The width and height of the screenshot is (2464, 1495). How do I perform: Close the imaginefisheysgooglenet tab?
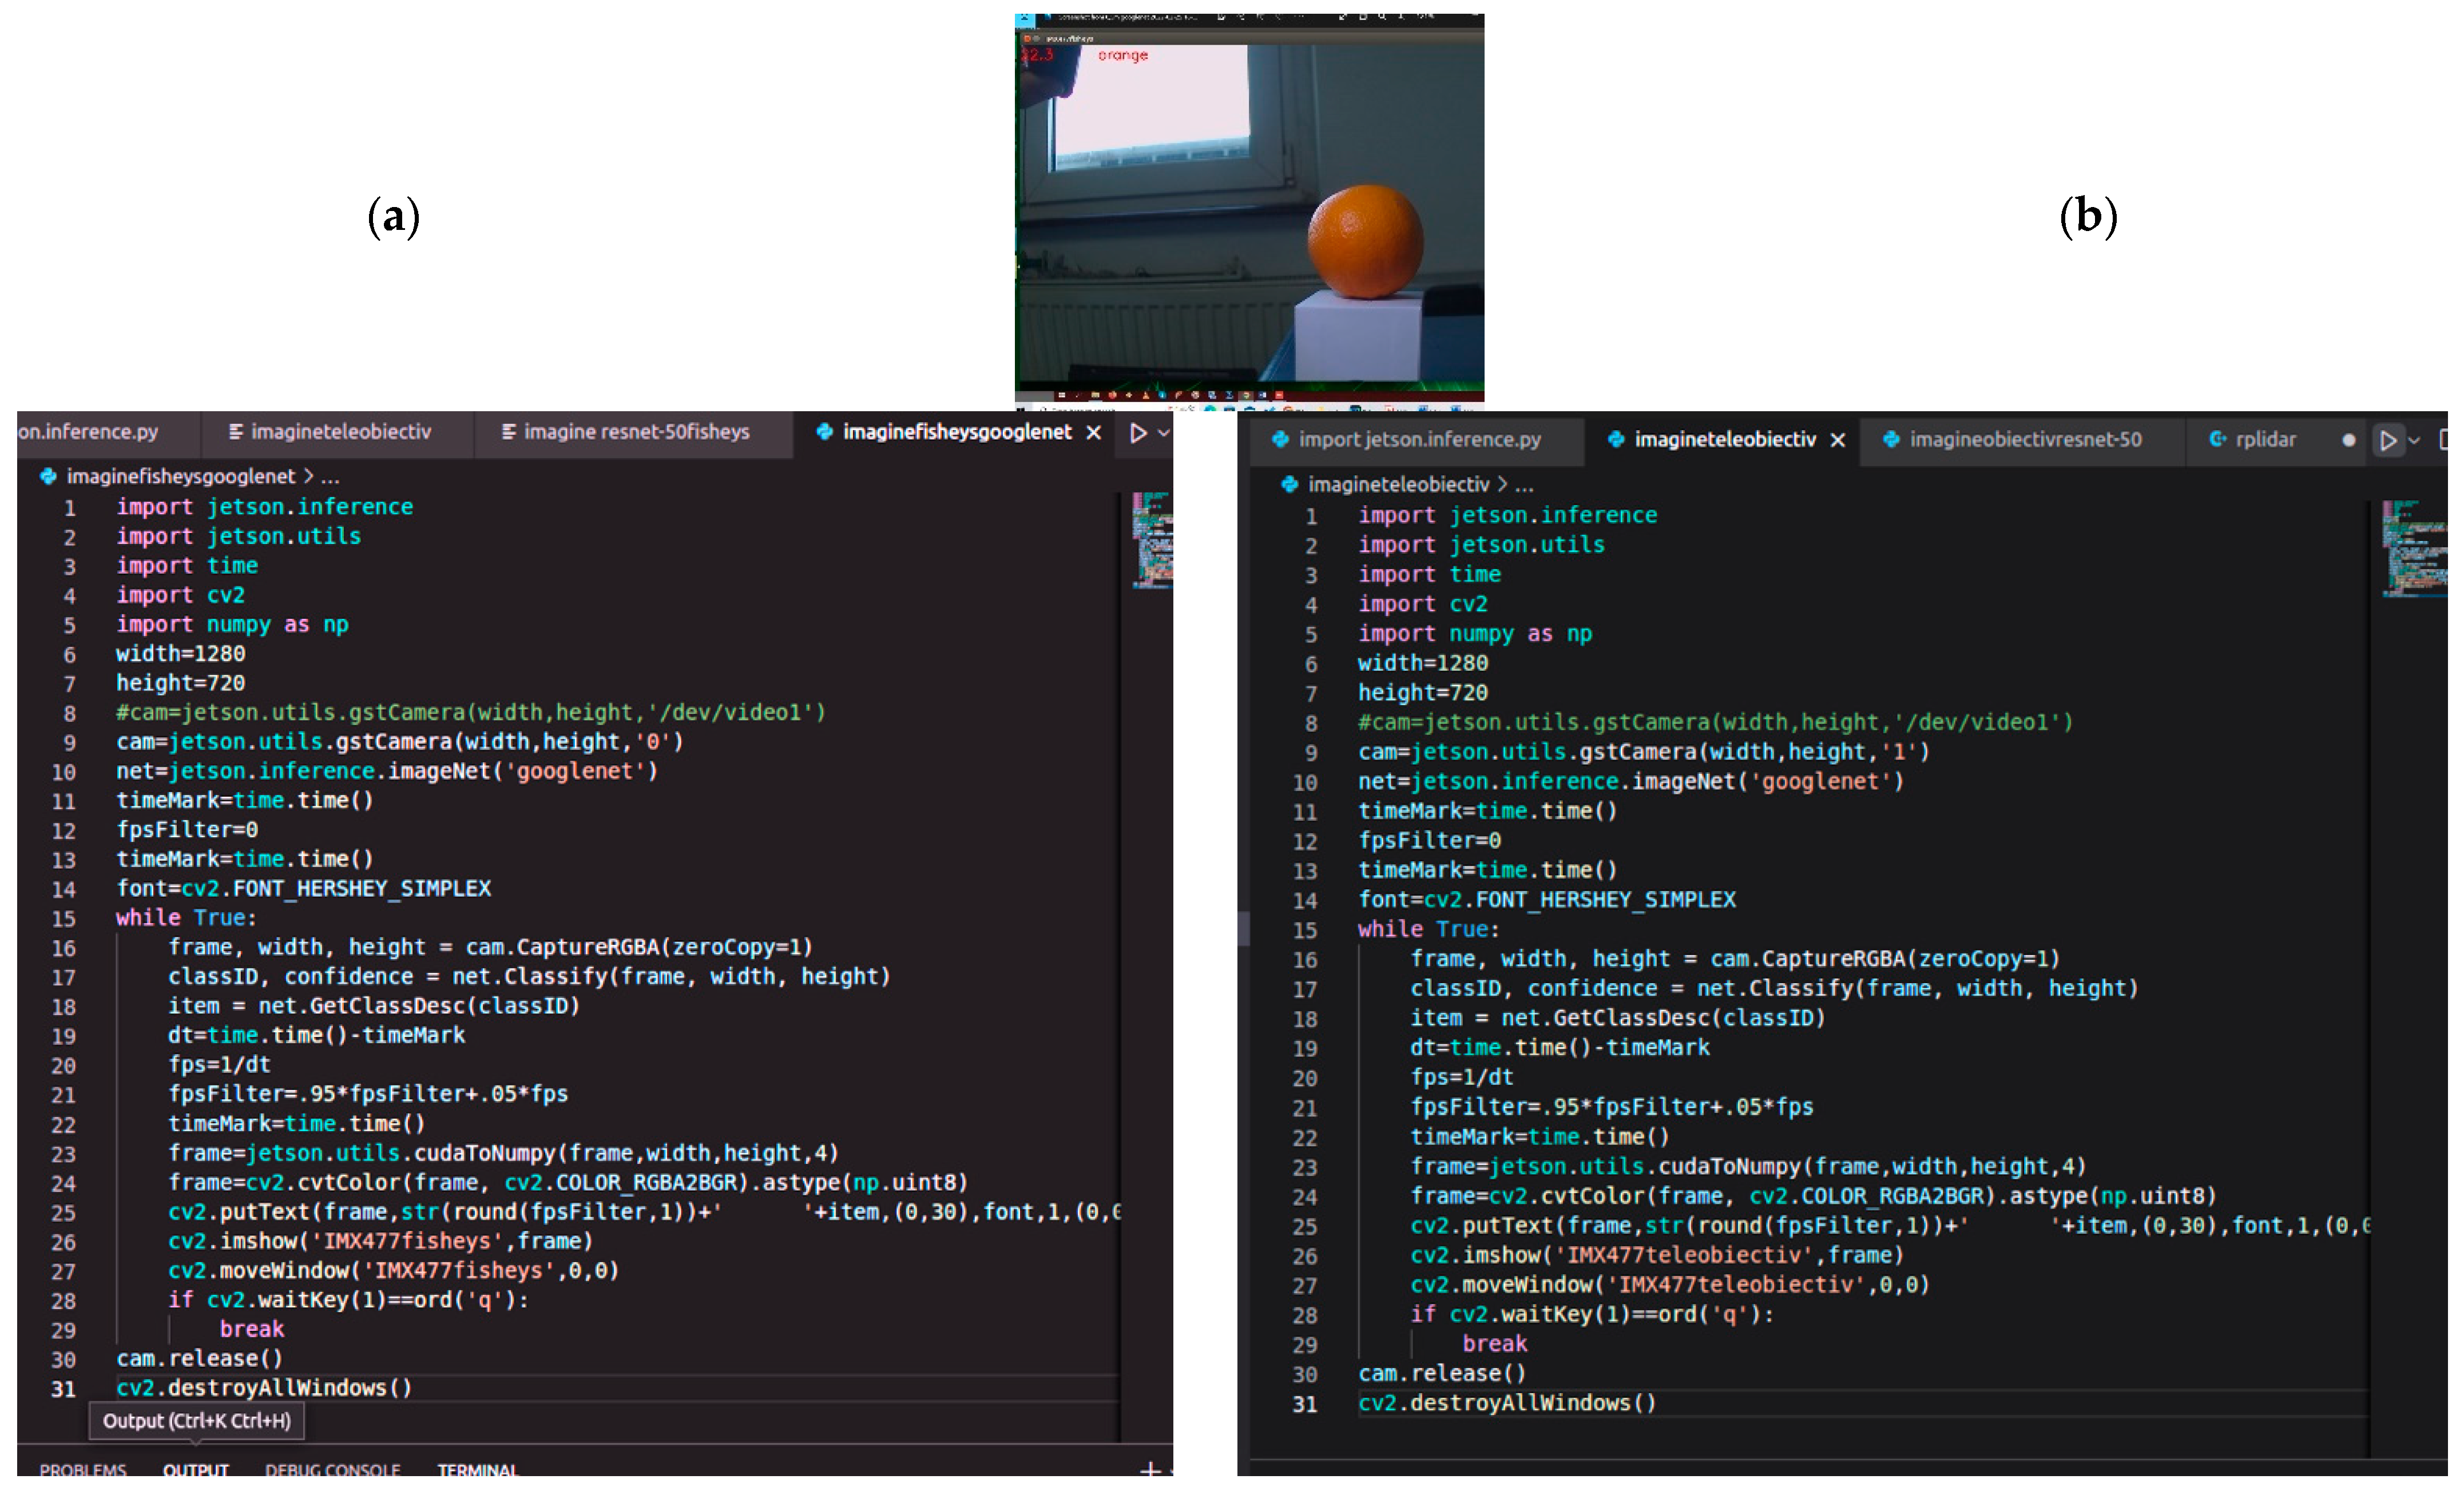[1094, 433]
